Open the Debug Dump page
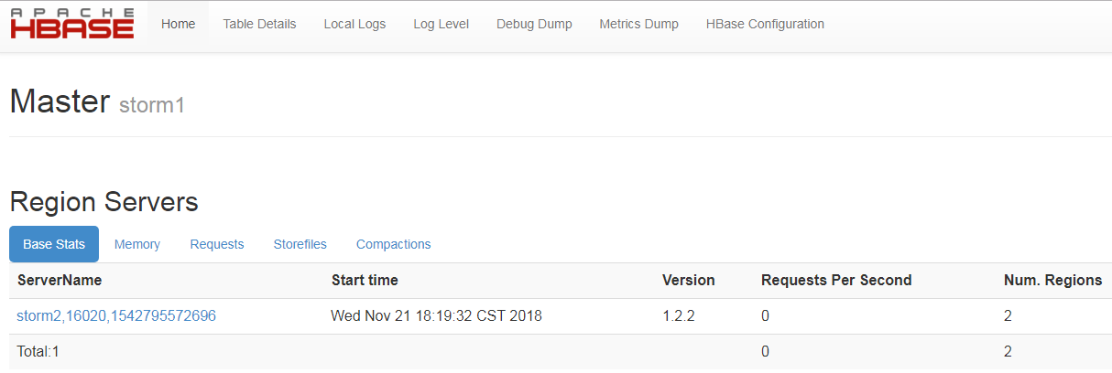Screen dimensions: 1112x373 534,25
